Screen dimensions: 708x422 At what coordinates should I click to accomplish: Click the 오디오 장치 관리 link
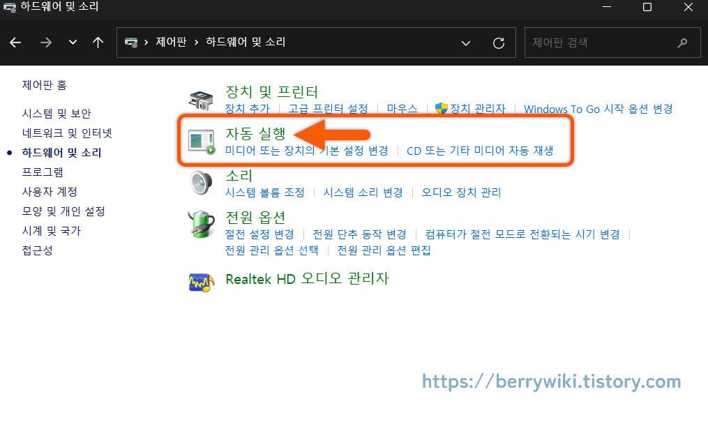coord(459,193)
